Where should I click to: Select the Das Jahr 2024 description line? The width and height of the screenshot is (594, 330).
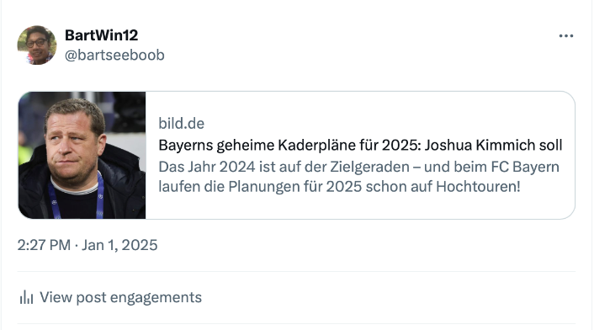click(358, 167)
